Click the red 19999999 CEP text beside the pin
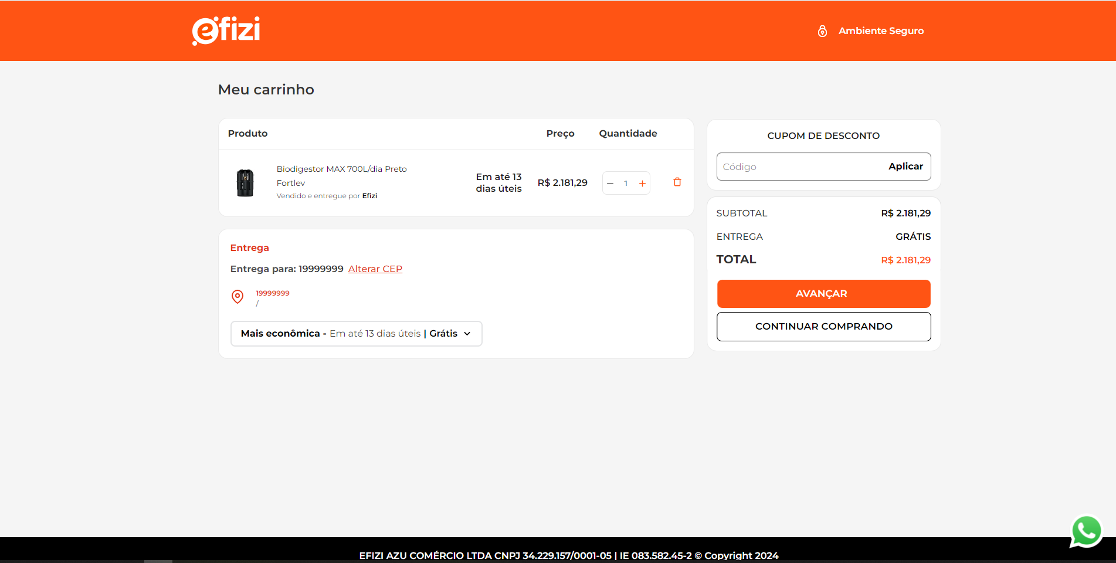 point(273,293)
